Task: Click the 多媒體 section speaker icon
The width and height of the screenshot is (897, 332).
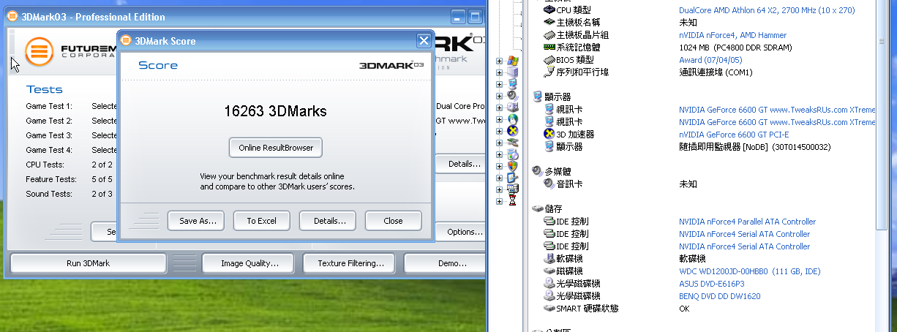Action: tap(537, 171)
